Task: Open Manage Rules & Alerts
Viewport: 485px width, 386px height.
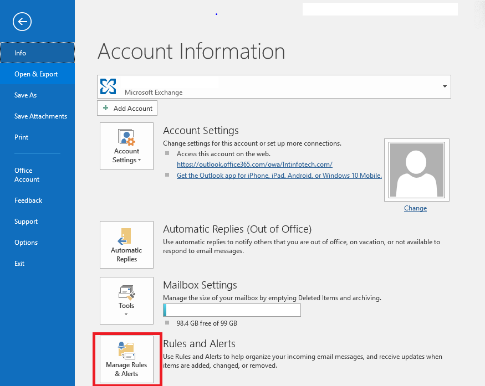Action: 126,360
